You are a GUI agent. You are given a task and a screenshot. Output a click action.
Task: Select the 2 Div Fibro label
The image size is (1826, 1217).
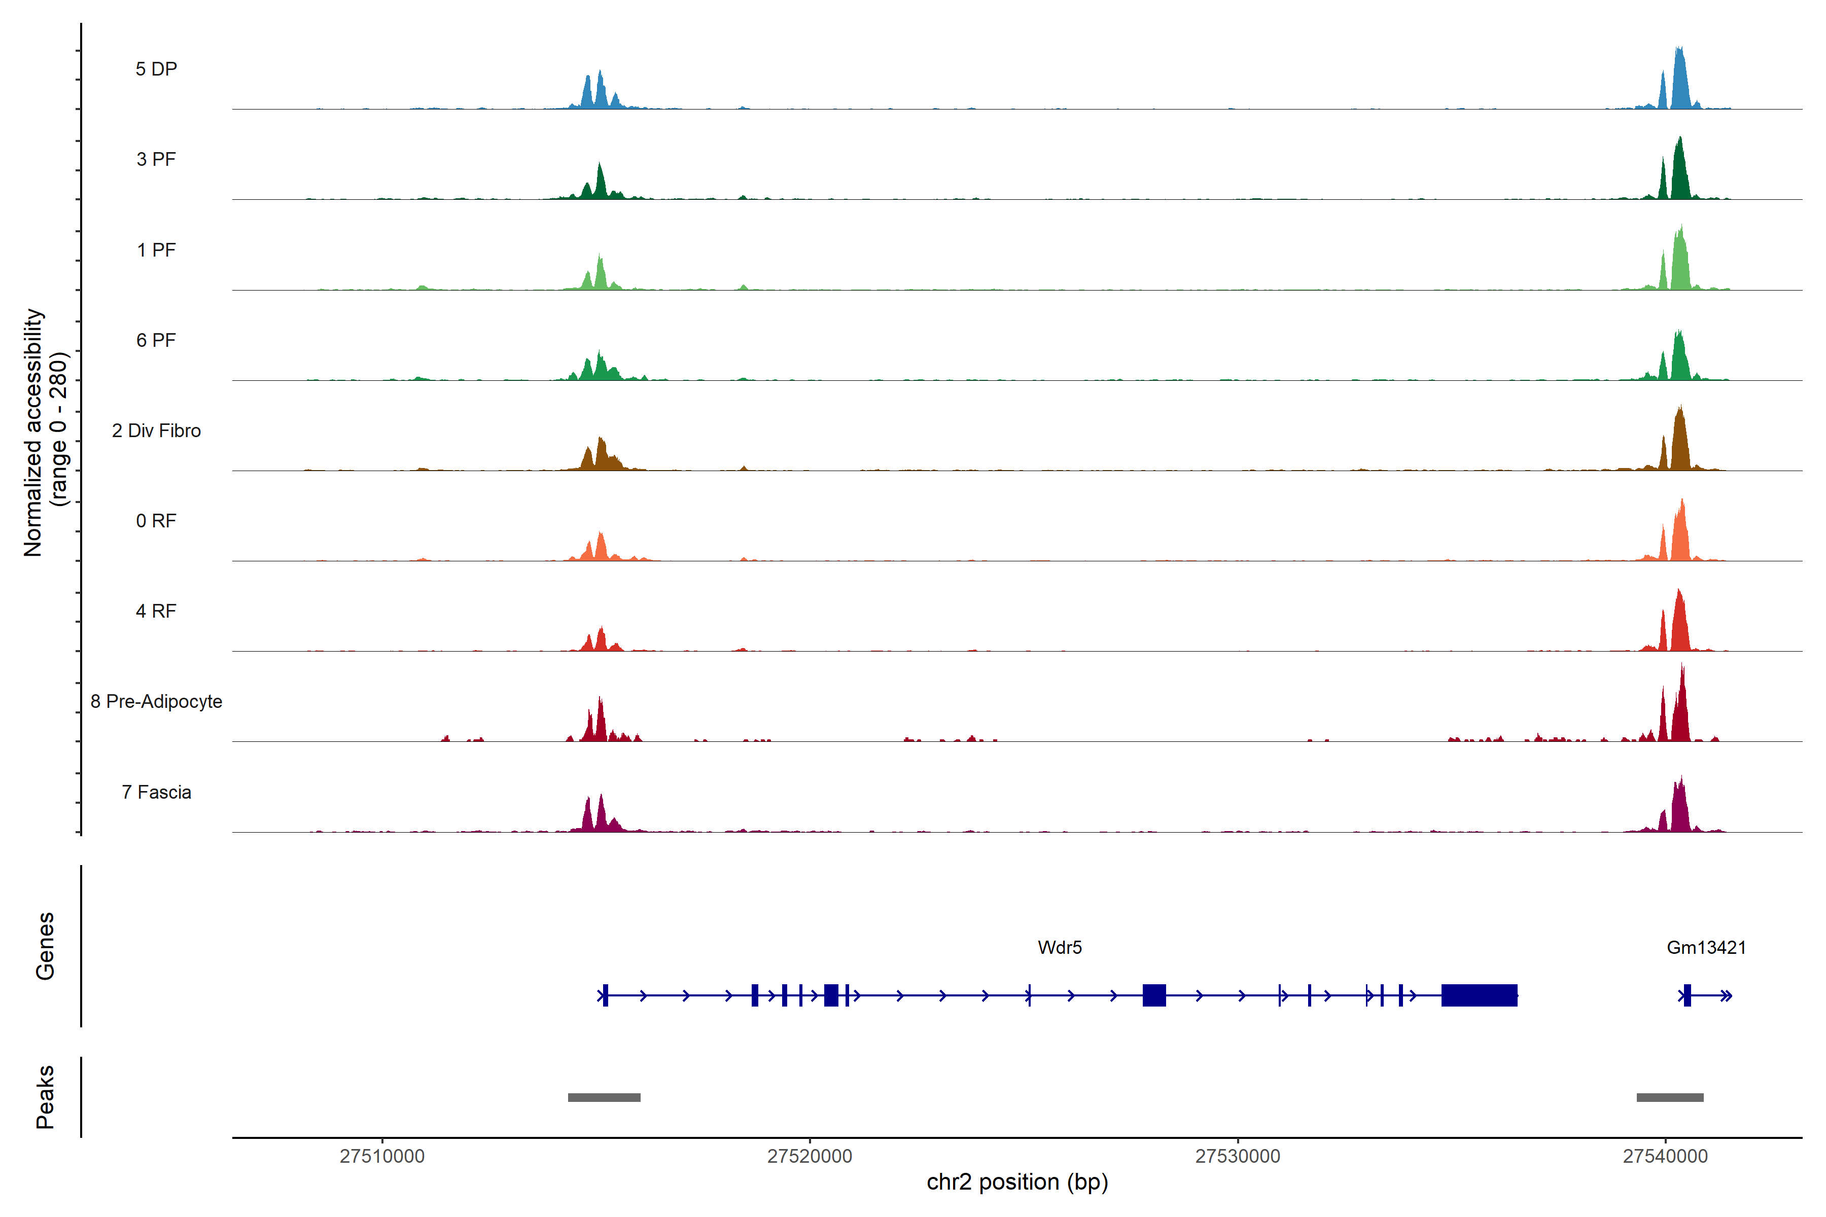coord(156,431)
